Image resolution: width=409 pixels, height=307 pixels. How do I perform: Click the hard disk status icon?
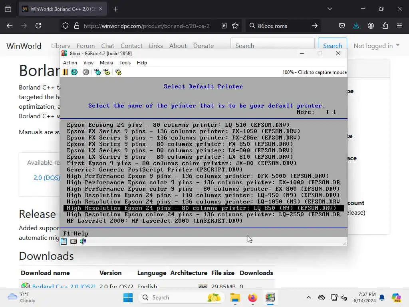[x=73, y=241]
